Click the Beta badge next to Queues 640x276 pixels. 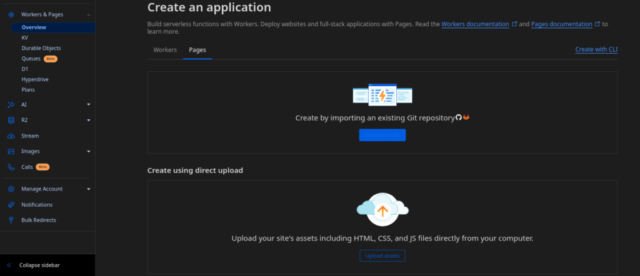point(51,59)
